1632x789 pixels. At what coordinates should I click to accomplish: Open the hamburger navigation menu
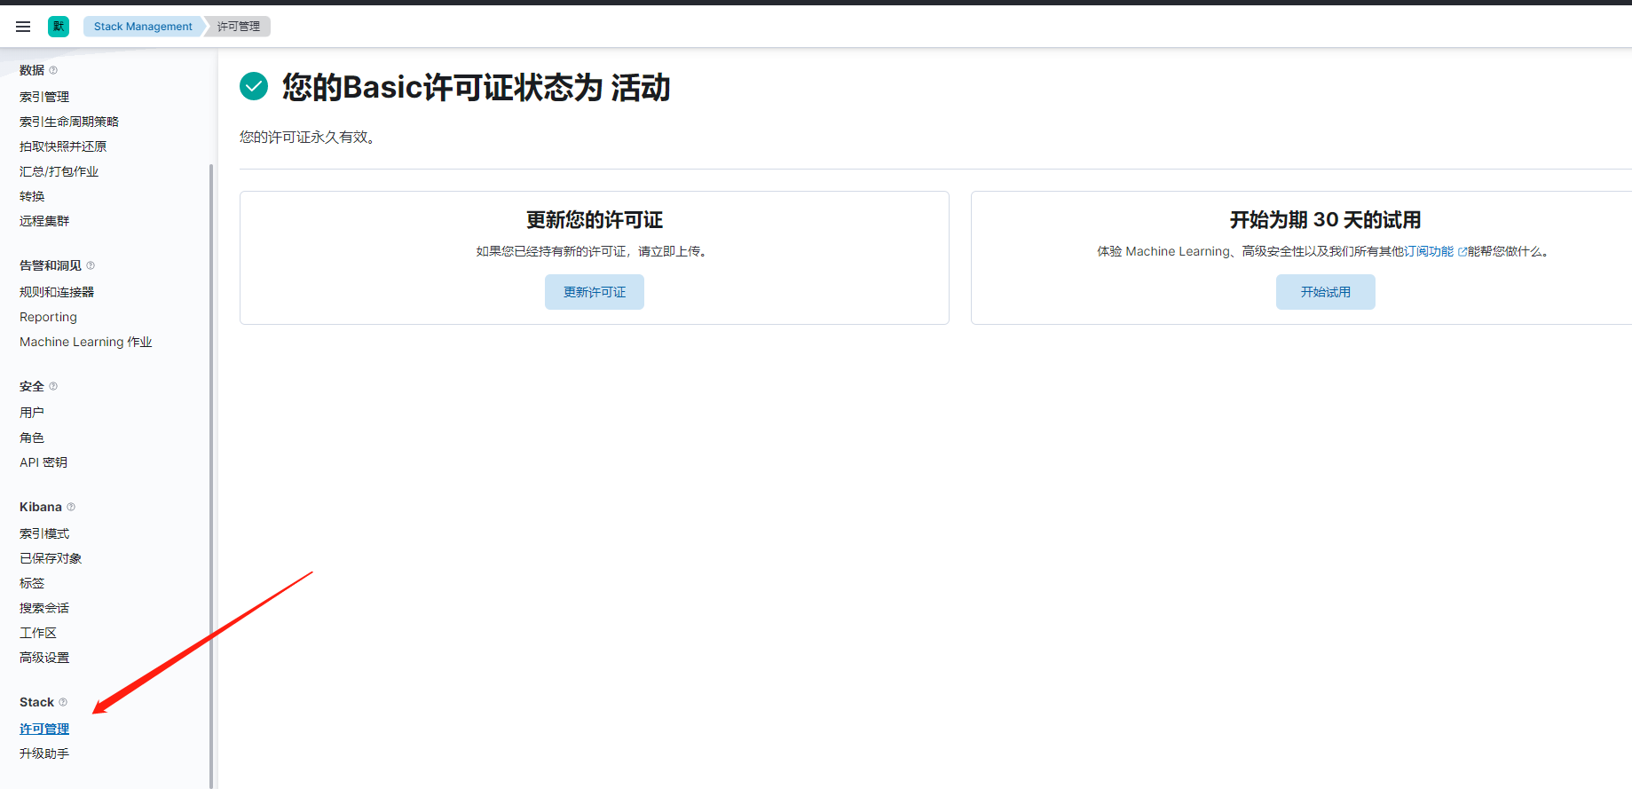pos(23,27)
